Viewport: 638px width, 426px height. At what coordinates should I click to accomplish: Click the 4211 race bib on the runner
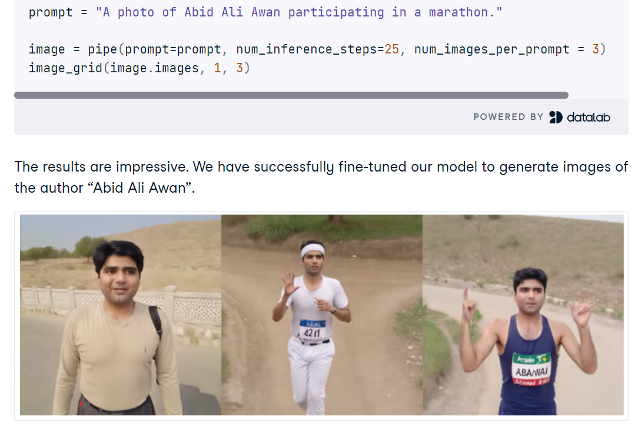pyautogui.click(x=313, y=331)
